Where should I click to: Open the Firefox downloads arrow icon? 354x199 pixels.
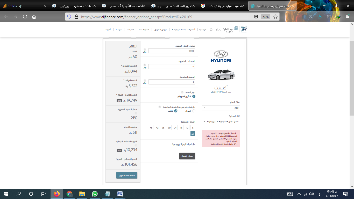tap(320, 17)
